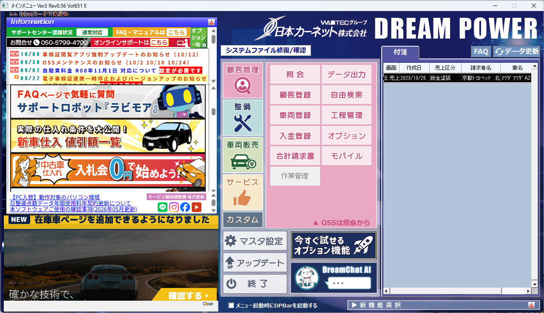Viewport: 544px width, 313px height.
Task: Click the 付箋 table horizontal scrollbar right arrow
Action: 528,291
